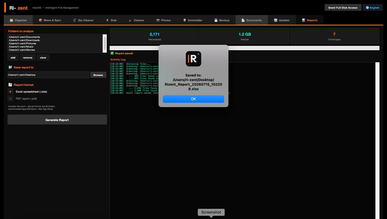Click the page icon on the Documents tab
Screen dimensions: 387x219
(243, 20)
